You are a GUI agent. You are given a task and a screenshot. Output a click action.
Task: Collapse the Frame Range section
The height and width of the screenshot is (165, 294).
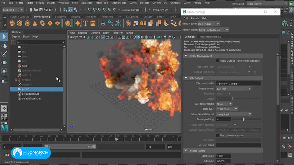coord(186,150)
